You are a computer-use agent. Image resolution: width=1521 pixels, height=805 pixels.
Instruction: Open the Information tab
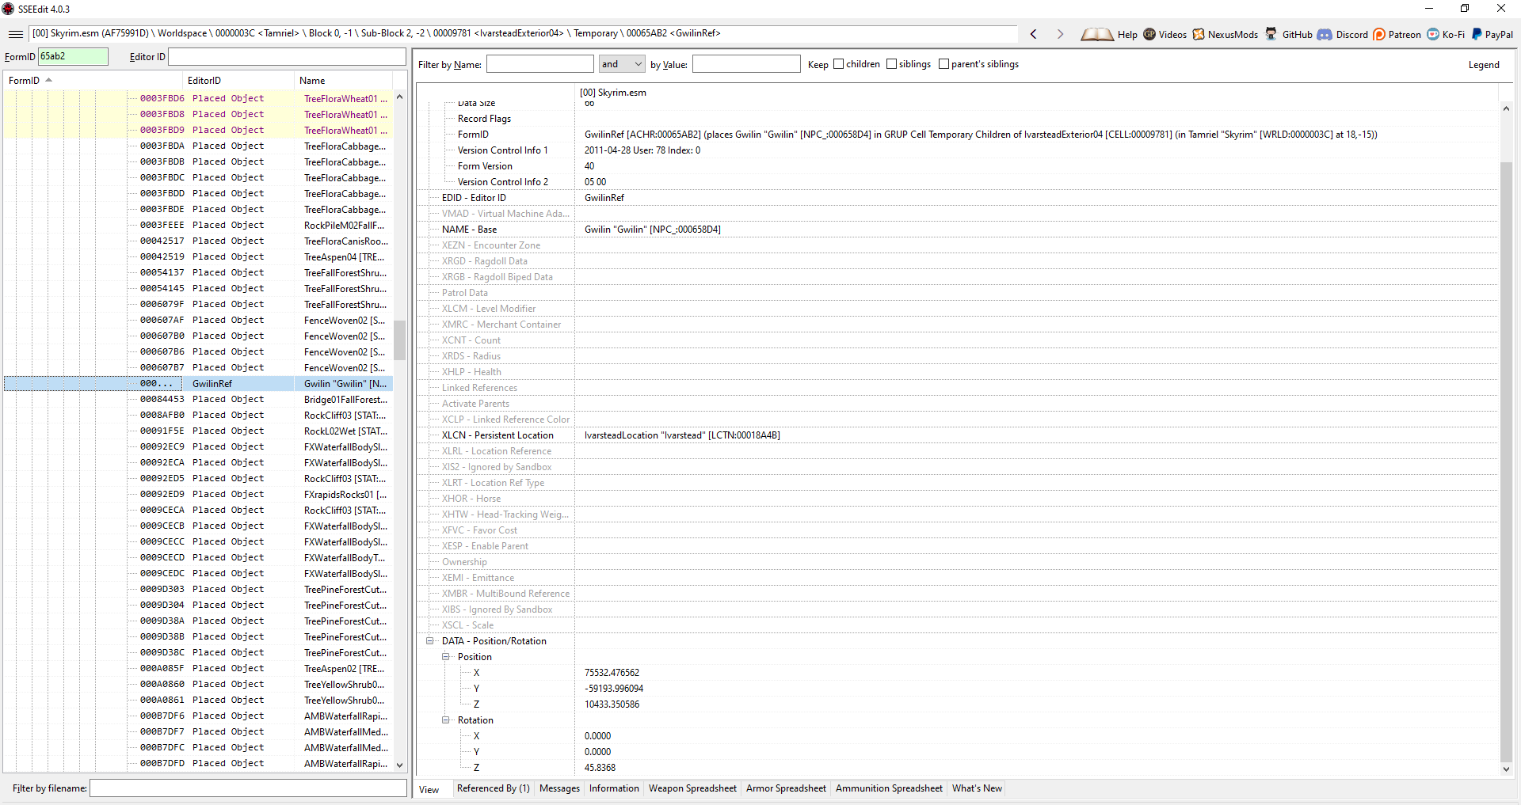pos(614,788)
